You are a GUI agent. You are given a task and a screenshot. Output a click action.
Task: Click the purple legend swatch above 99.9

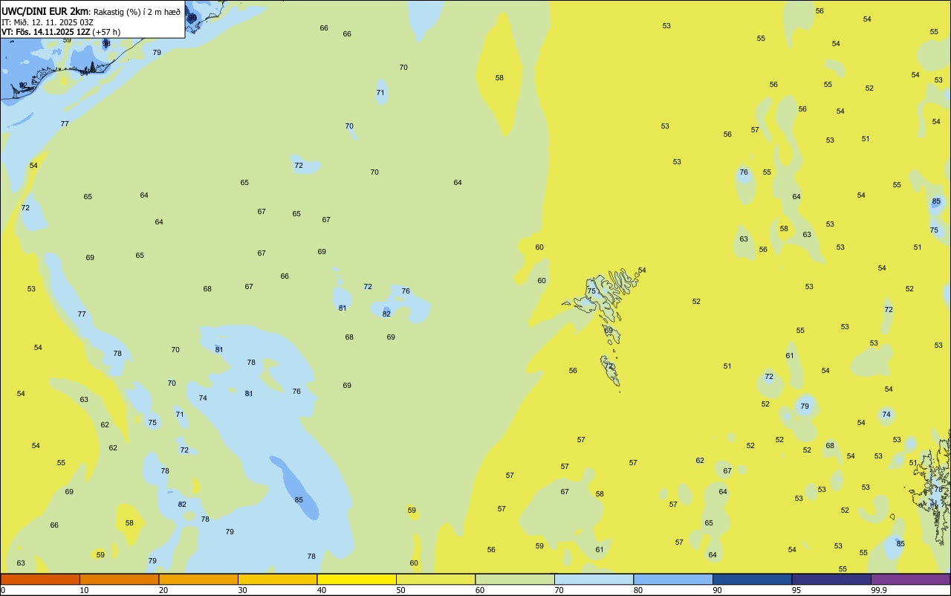910,579
